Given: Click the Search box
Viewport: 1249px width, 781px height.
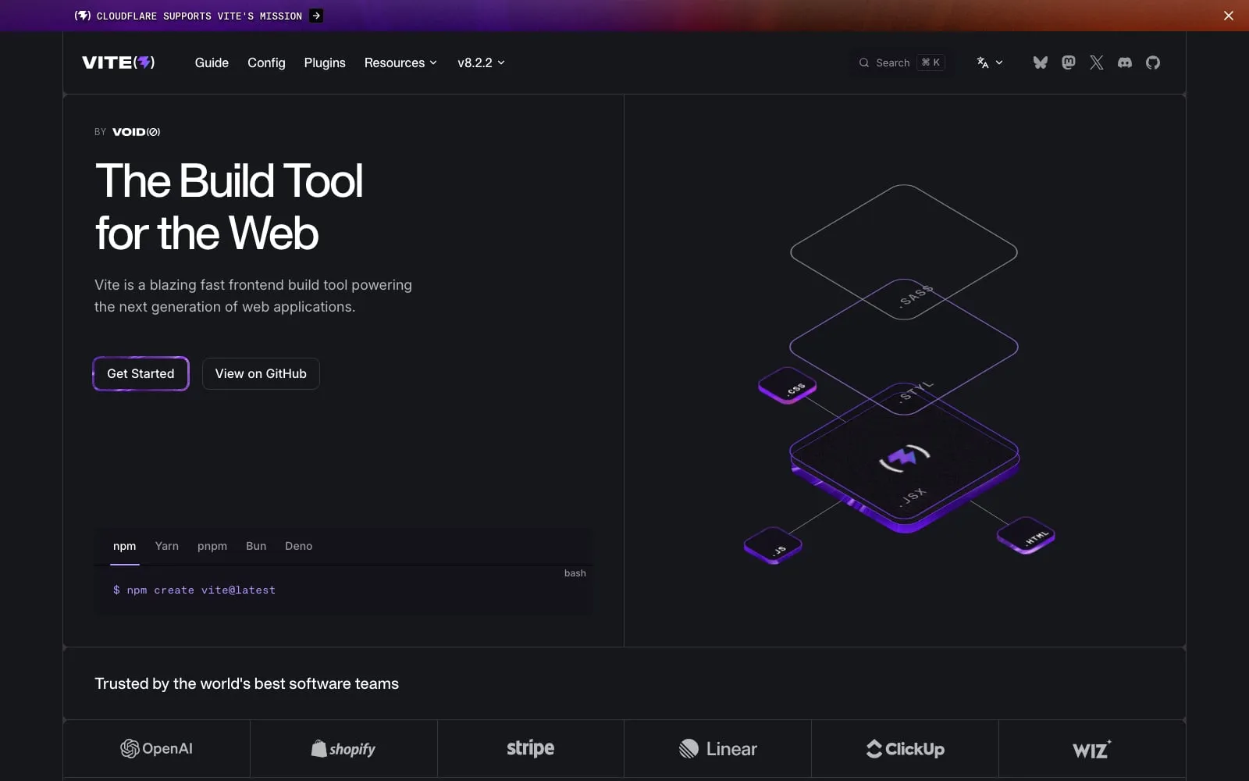Looking at the screenshot, I should tap(901, 62).
